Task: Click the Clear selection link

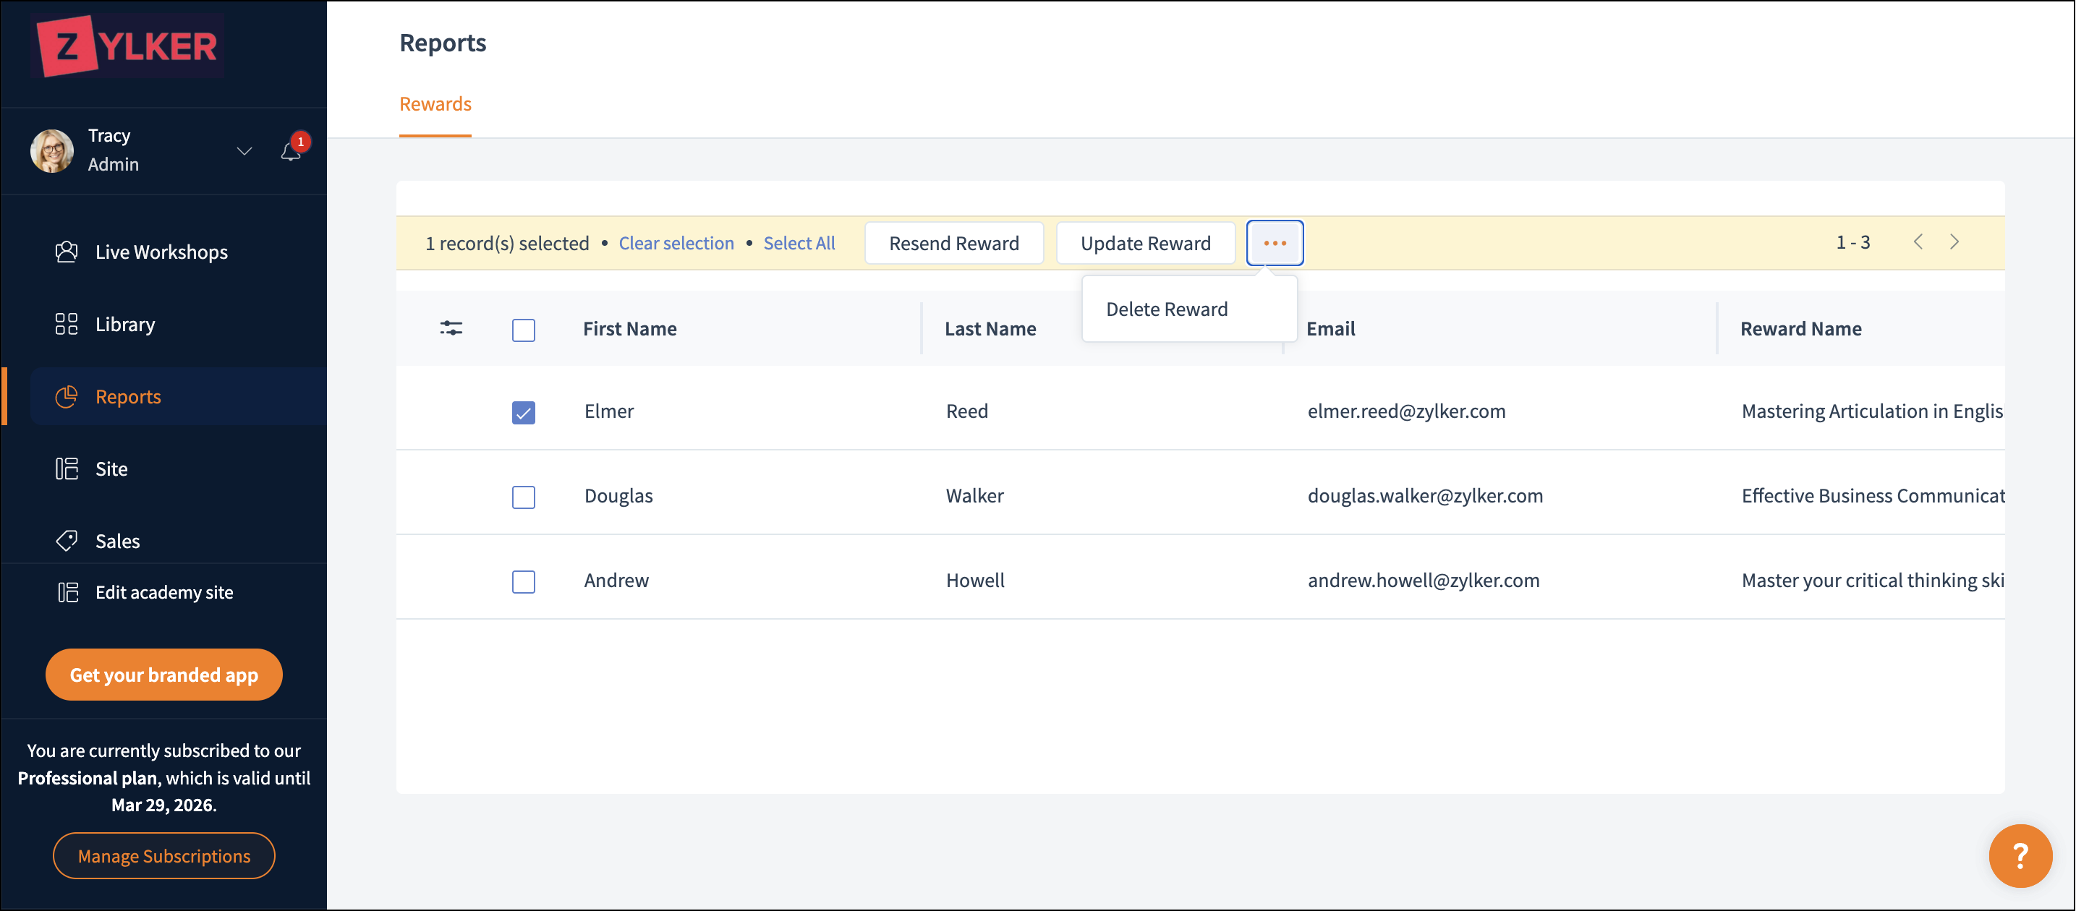Action: pos(676,243)
